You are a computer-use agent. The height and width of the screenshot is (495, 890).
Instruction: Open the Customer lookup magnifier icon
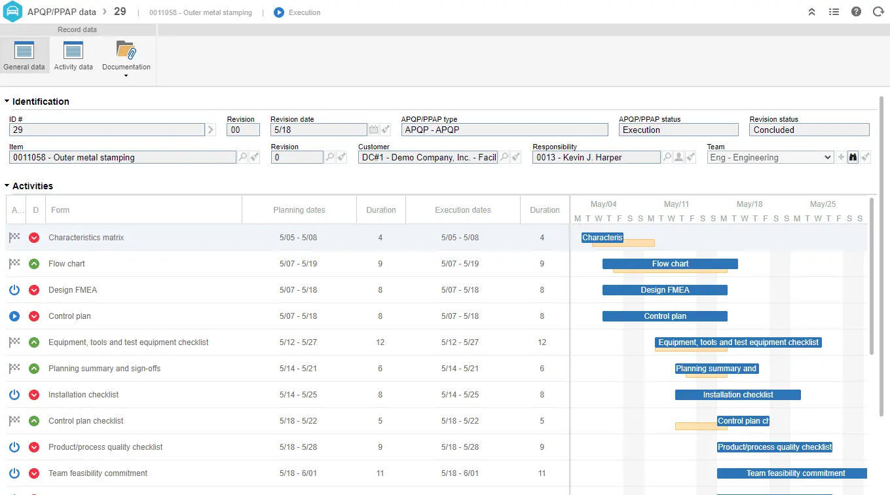pos(504,157)
